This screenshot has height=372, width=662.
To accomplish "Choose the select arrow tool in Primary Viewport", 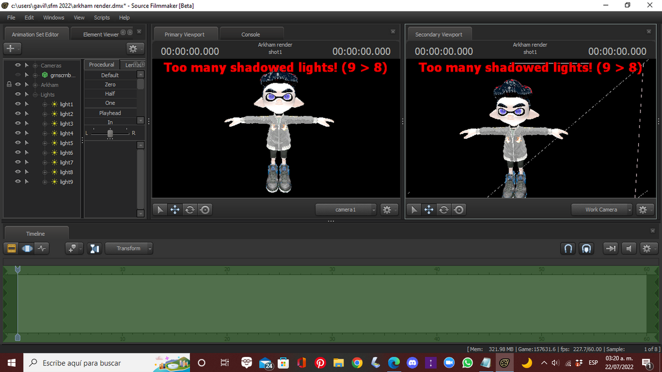I will [x=160, y=210].
